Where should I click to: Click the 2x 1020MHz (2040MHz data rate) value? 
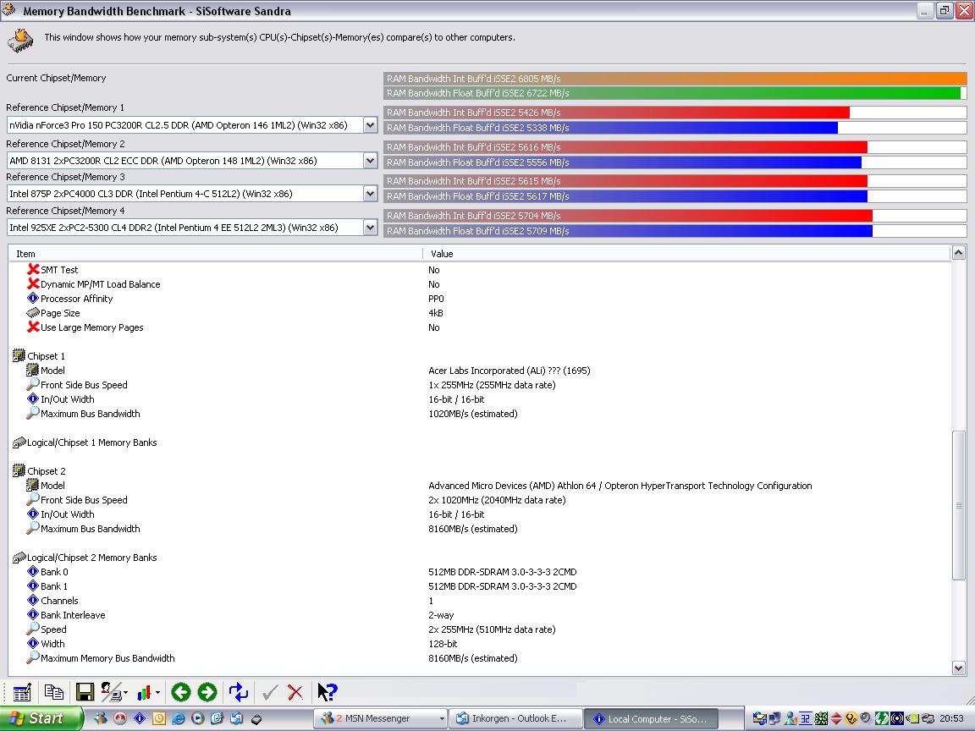497,500
